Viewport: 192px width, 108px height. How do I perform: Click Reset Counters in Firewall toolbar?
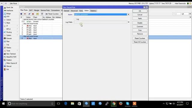coord(52,14)
